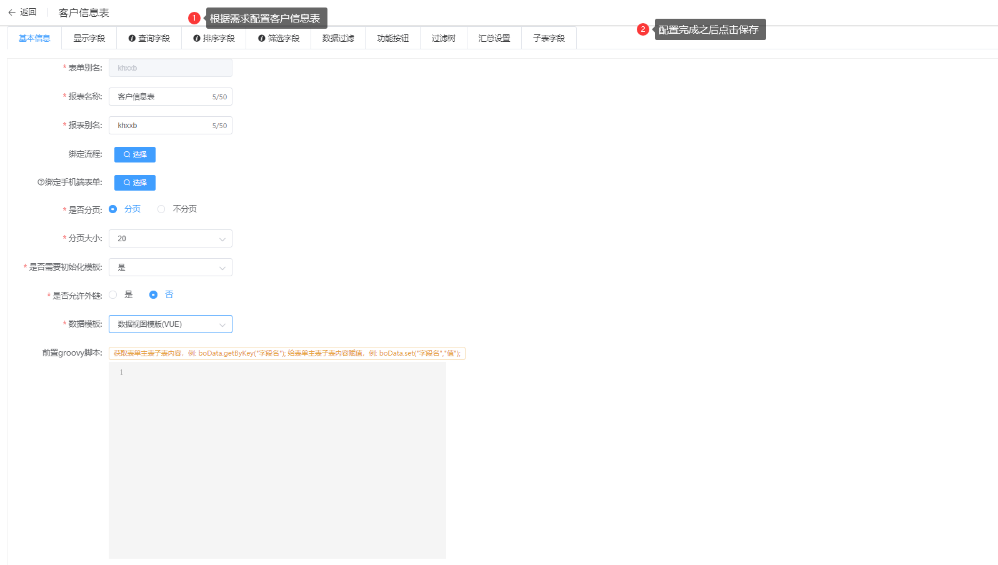Click 选择 button for 绑定手机端表单

pos(135,182)
